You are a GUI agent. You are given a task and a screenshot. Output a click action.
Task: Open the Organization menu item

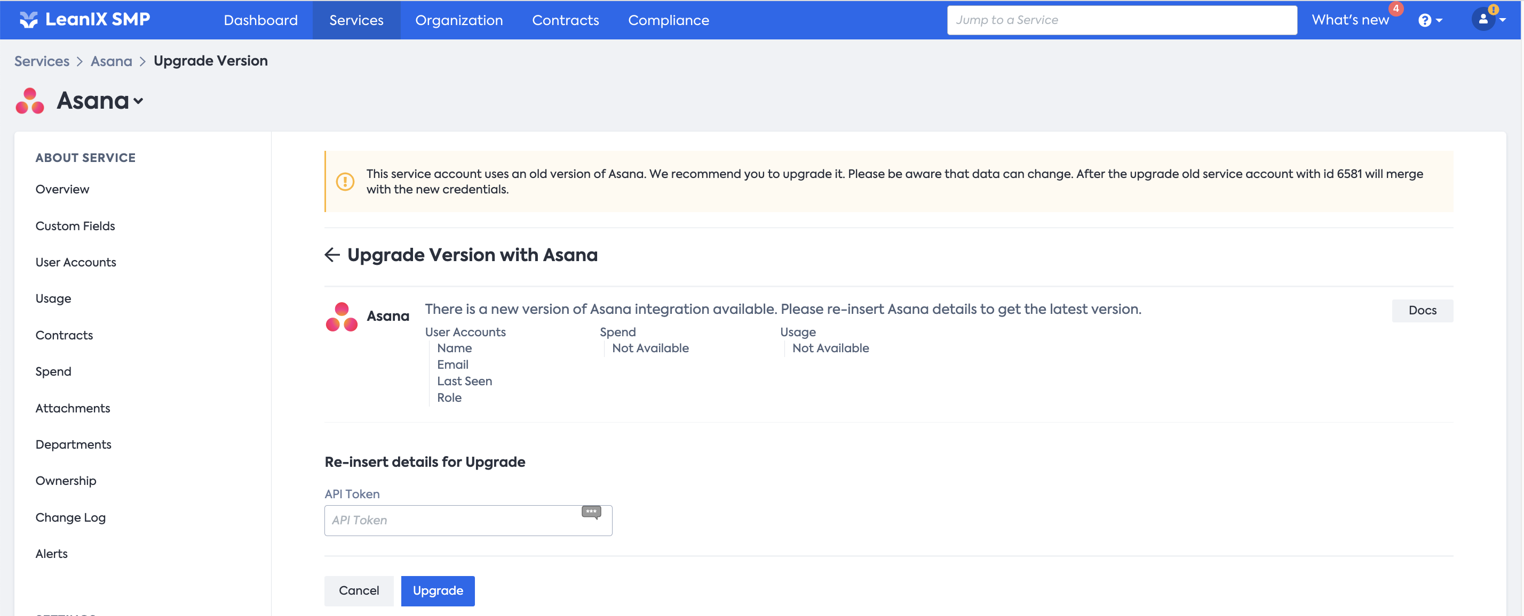tap(458, 20)
